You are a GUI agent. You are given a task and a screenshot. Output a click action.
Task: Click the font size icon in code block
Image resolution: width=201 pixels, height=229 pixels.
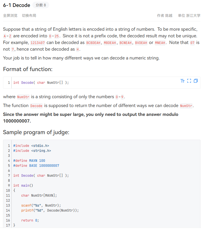(x=182, y=81)
